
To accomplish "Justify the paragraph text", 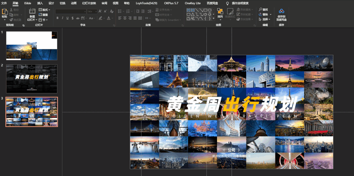I will [135, 18].
